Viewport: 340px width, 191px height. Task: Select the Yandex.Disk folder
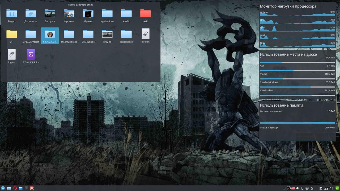(x=126, y=36)
